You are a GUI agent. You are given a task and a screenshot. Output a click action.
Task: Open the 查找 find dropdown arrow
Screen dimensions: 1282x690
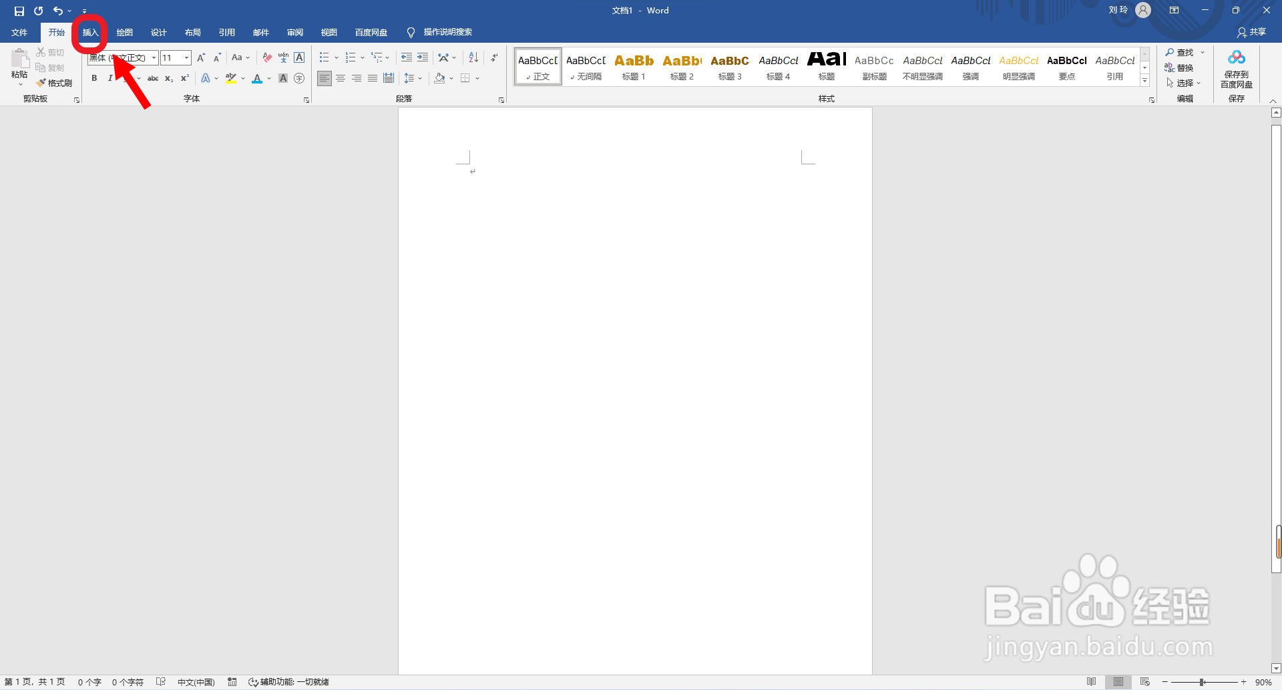pos(1203,52)
